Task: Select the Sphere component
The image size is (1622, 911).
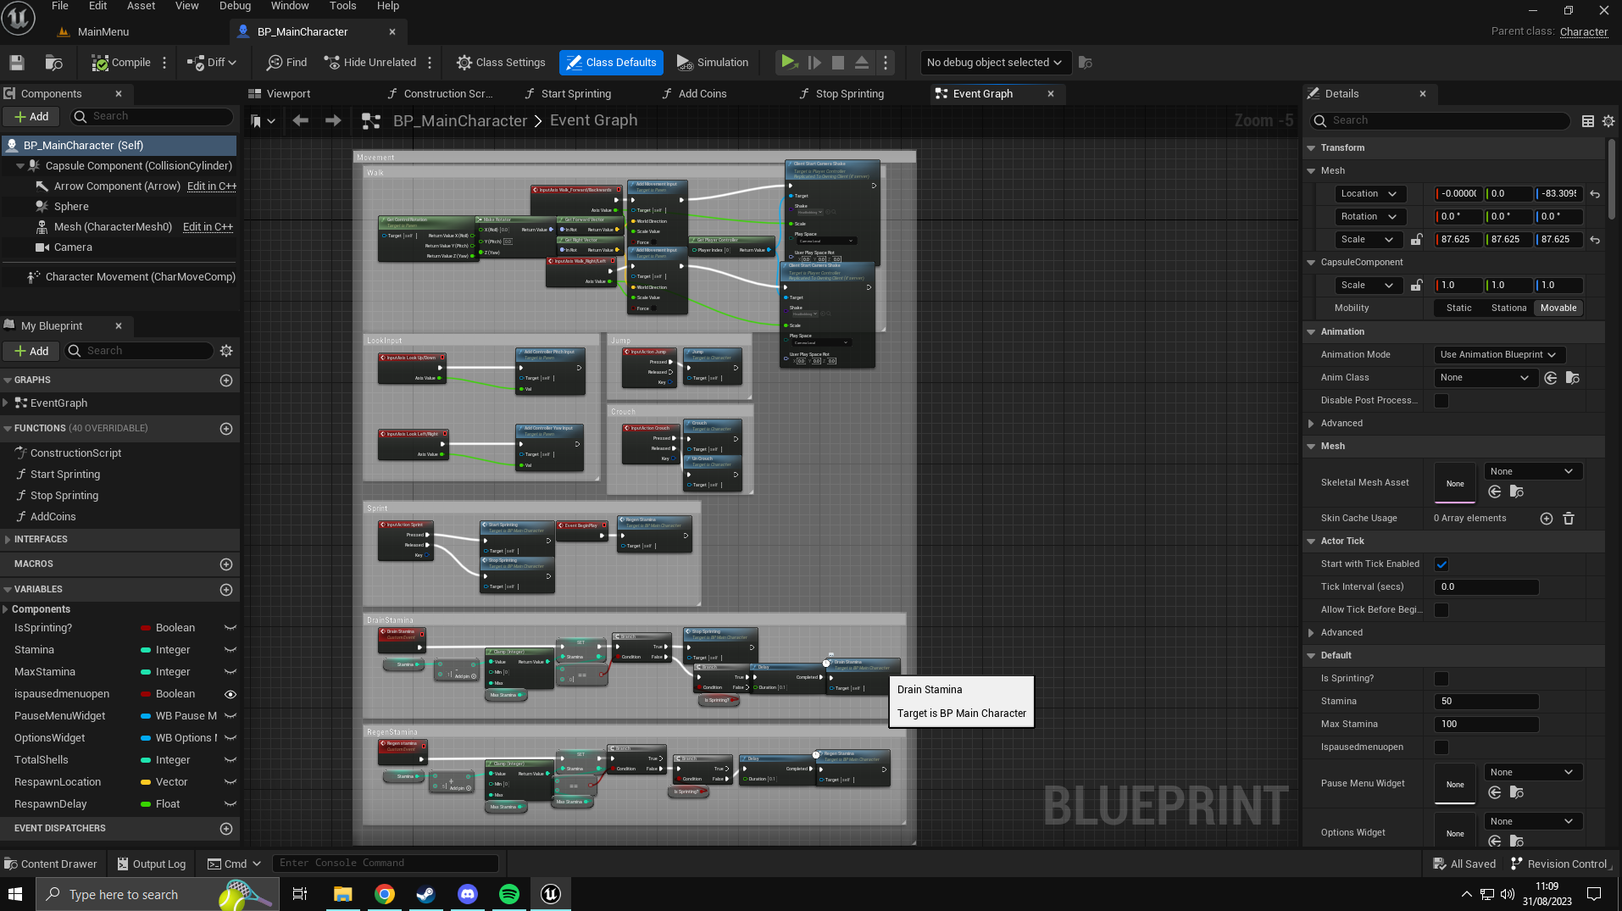Action: 71,207
